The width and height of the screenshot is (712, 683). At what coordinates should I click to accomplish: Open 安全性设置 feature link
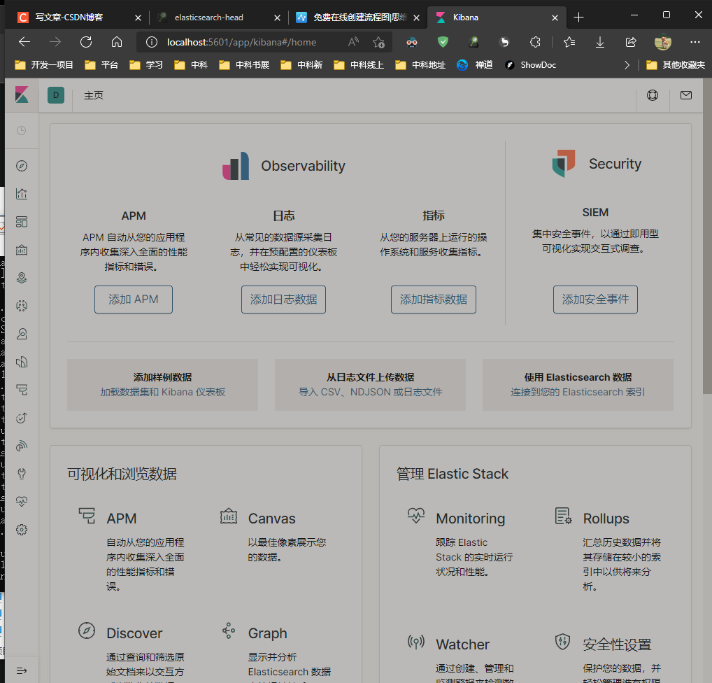point(617,645)
